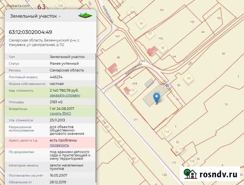Select parcel 418 on the map

tap(135, 83)
